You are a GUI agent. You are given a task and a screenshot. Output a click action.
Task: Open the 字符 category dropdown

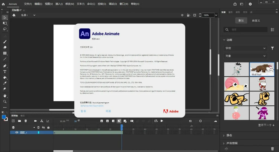245,48
